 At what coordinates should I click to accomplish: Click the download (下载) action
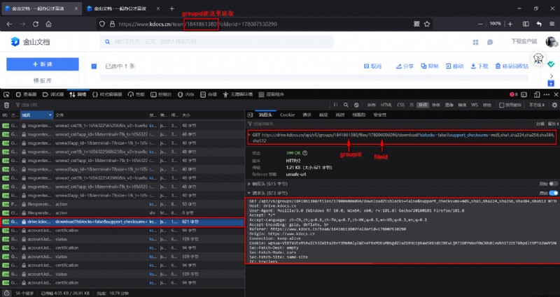point(479,66)
